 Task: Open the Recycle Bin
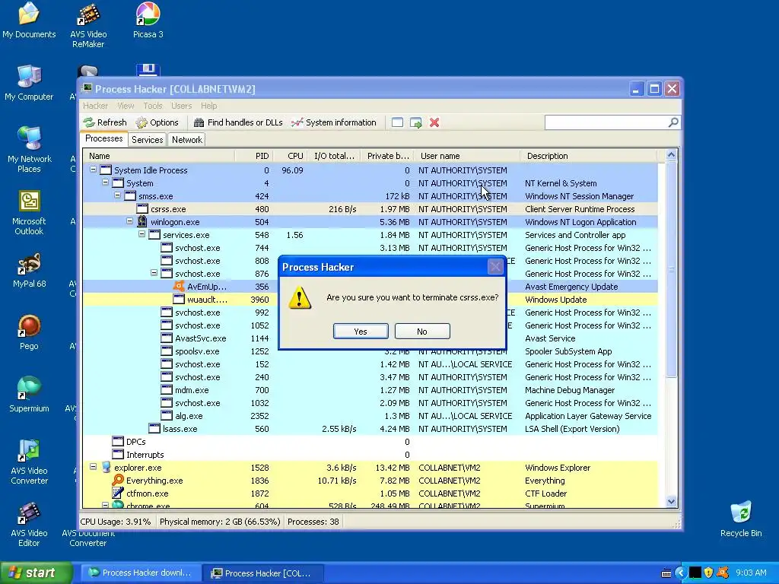(x=741, y=519)
